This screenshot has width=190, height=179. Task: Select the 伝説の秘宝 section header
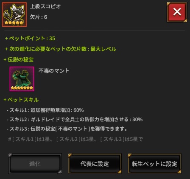pos(19,59)
